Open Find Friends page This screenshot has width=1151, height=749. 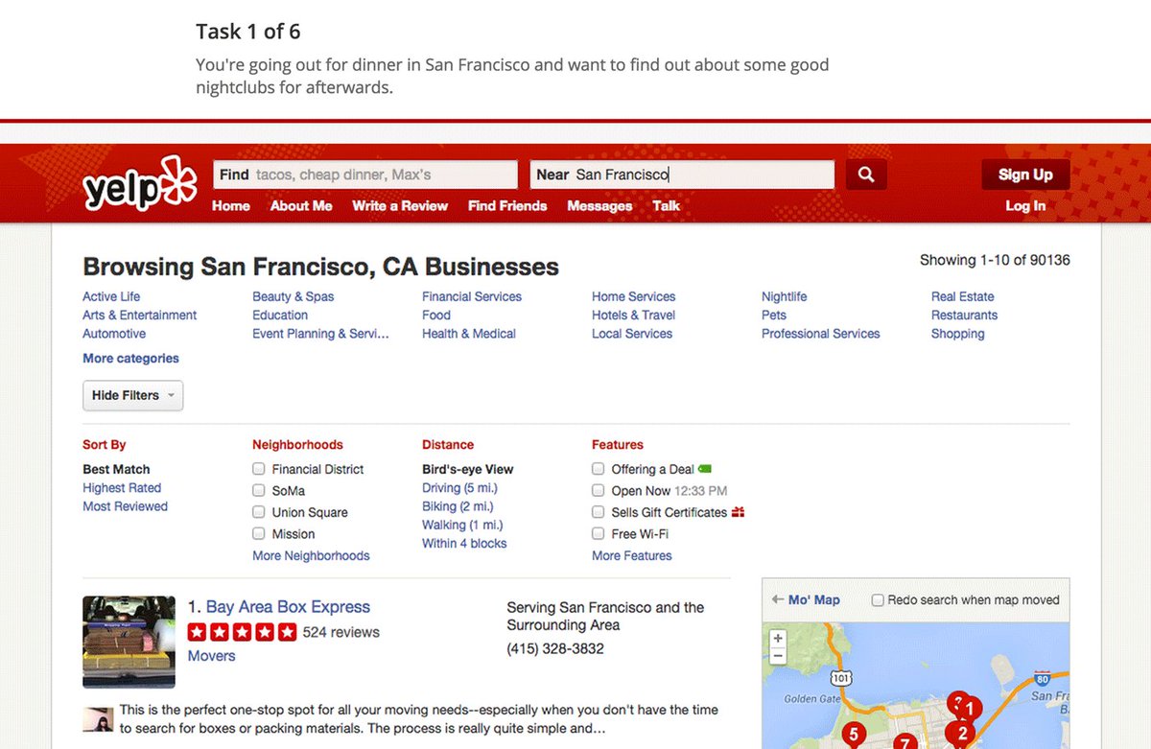point(507,205)
